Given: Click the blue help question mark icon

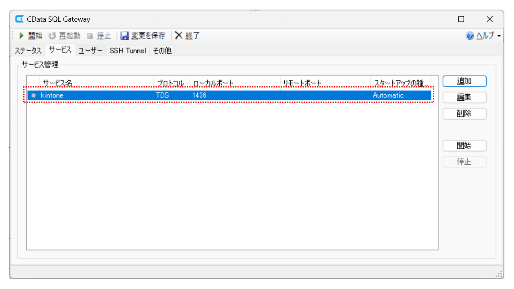Looking at the screenshot, I should coord(470,36).
